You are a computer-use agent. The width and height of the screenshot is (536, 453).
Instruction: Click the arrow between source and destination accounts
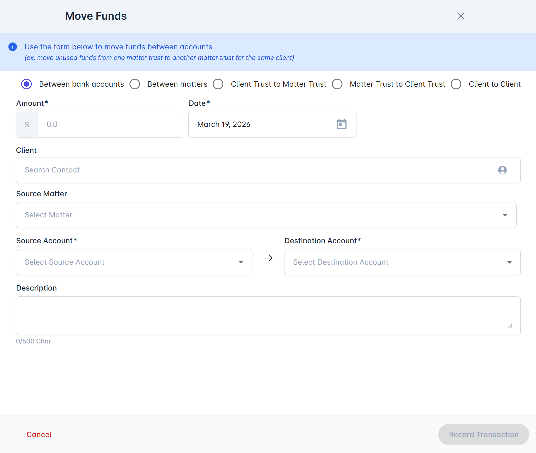(268, 258)
